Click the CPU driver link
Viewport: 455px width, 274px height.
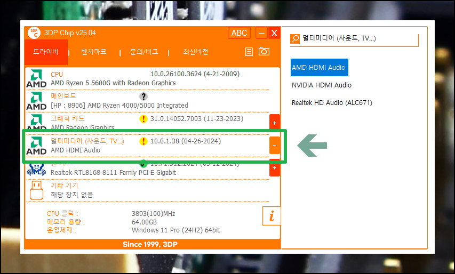(57, 74)
